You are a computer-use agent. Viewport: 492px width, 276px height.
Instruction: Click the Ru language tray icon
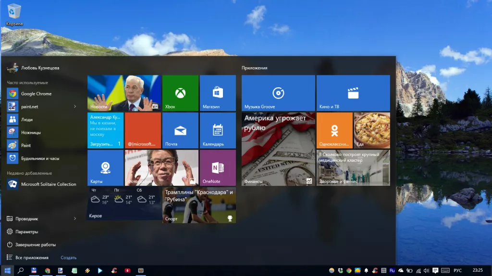point(392,270)
